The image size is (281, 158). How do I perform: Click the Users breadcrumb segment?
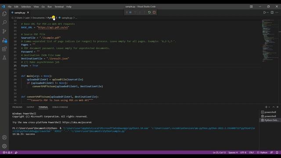click(x=19, y=18)
